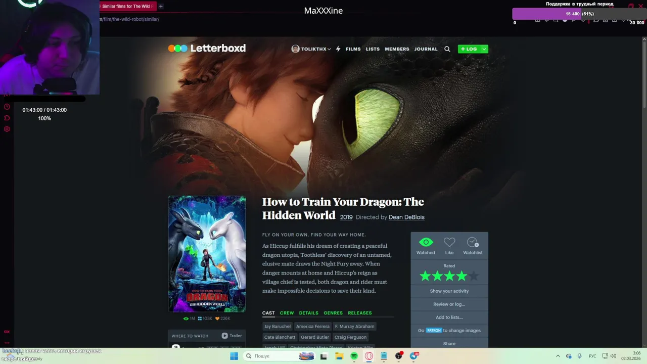This screenshot has height=364, width=647.
Task: Open the LISTS menu
Action: pos(373,49)
